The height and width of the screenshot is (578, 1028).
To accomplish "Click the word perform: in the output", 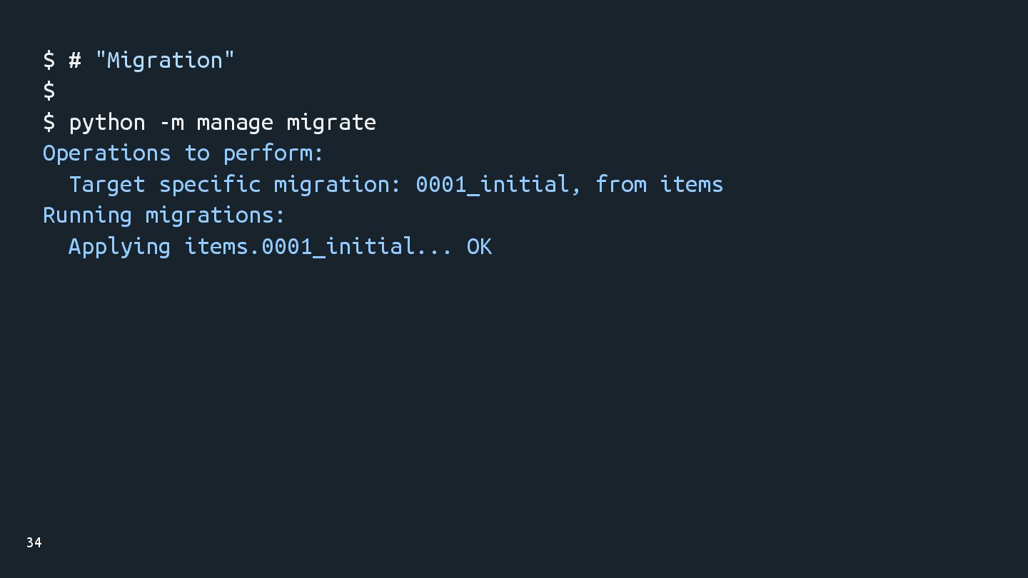I will [273, 153].
